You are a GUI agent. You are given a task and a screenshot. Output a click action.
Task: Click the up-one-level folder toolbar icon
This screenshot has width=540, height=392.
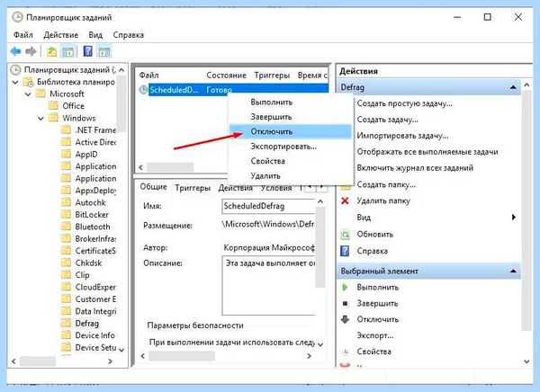point(51,51)
